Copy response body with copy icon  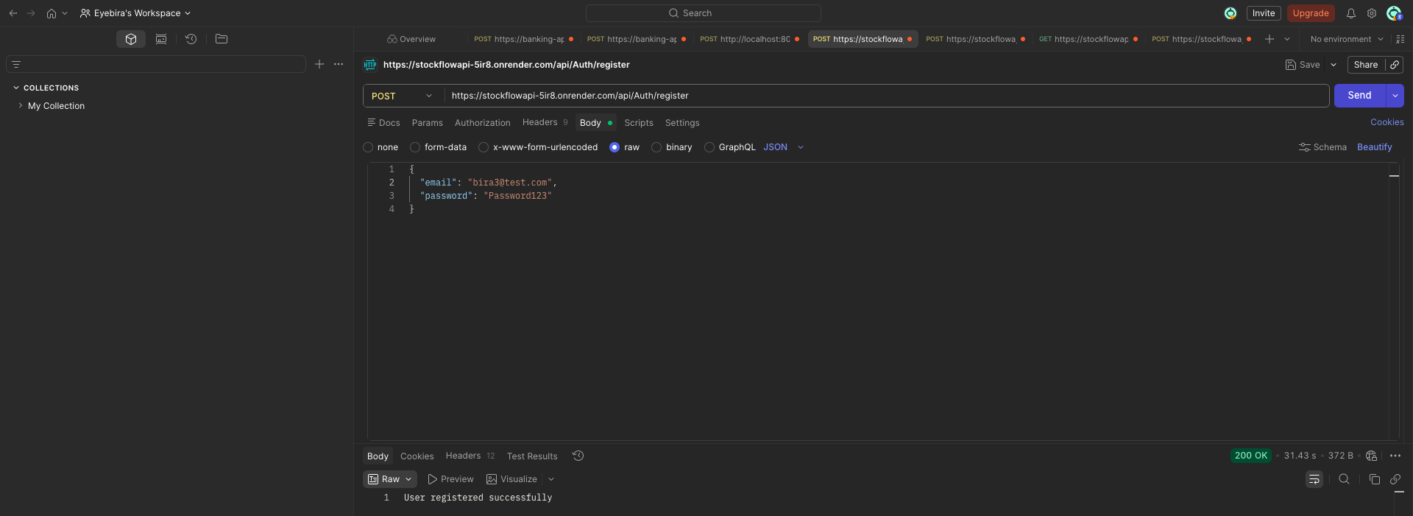tap(1374, 479)
